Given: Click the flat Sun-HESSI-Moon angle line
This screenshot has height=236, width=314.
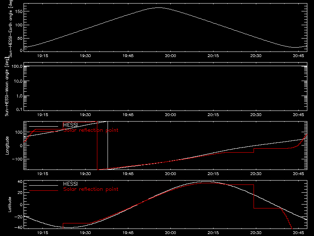Looking at the screenshot, I should coord(165,66).
